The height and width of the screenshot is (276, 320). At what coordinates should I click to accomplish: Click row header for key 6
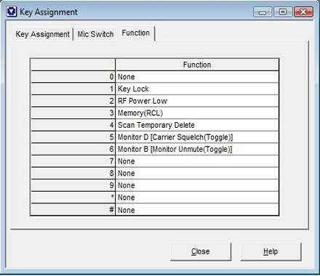pyautogui.click(x=73, y=150)
